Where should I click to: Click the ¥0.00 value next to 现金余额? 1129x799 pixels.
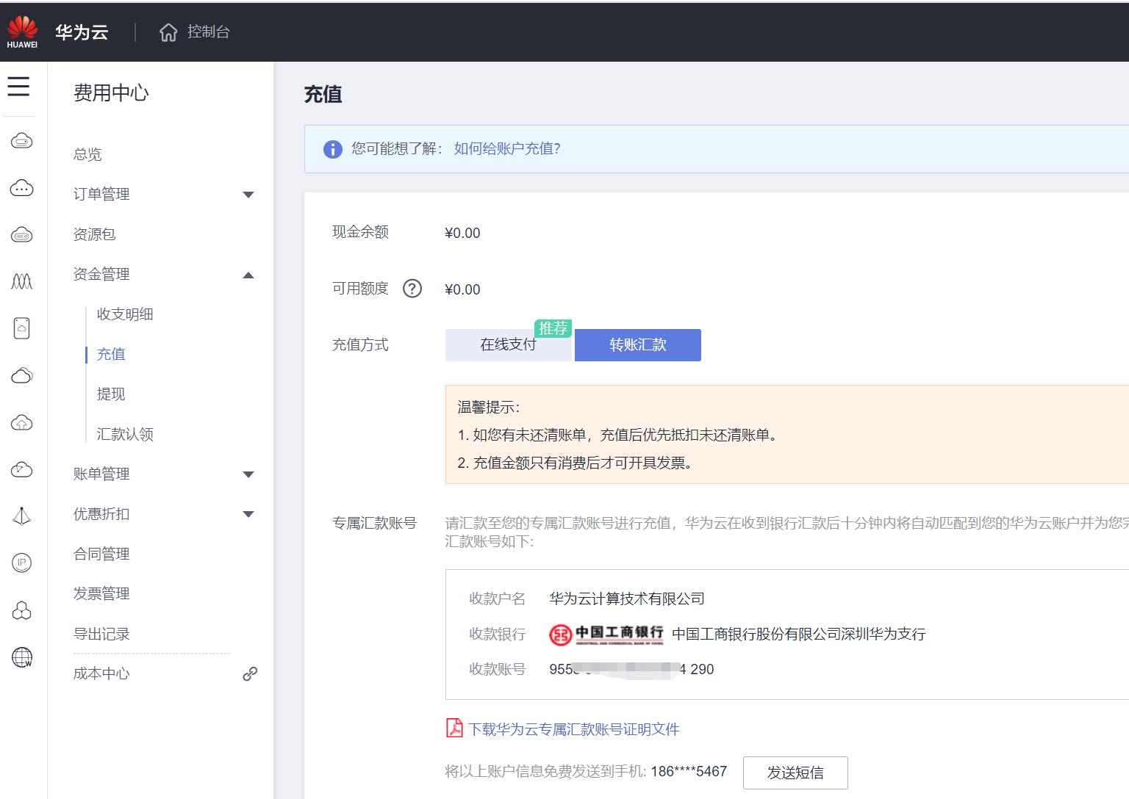pos(462,233)
